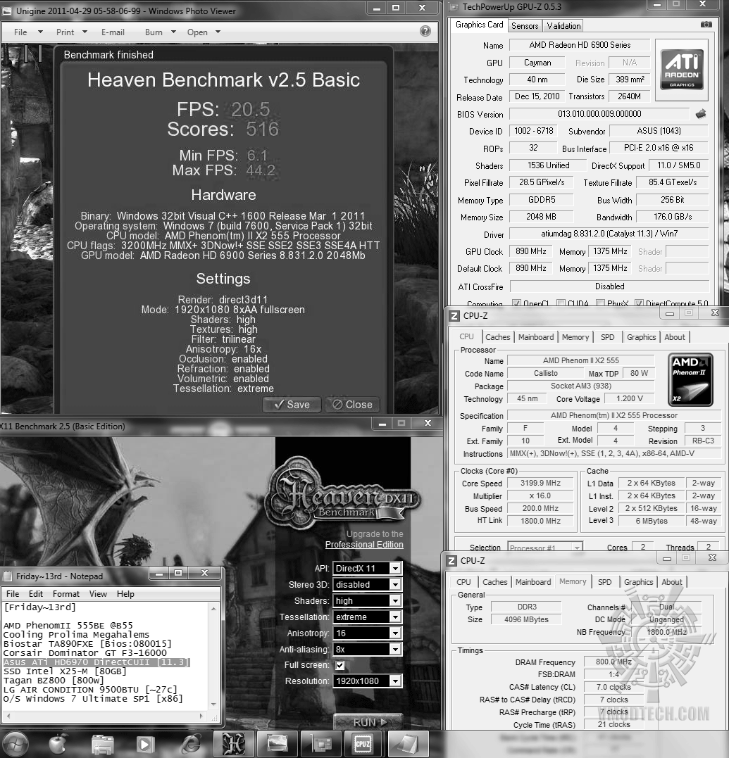This screenshot has height=758, width=729.
Task: Switch to GPU-Z Sensors tab
Action: pyautogui.click(x=525, y=26)
